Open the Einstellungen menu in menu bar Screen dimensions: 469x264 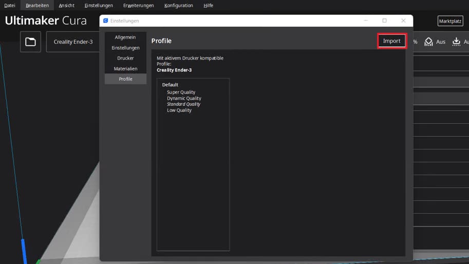99,5
